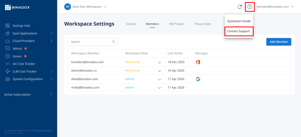Open role dropdown for oliver@binadox.ru

(x=159, y=71)
